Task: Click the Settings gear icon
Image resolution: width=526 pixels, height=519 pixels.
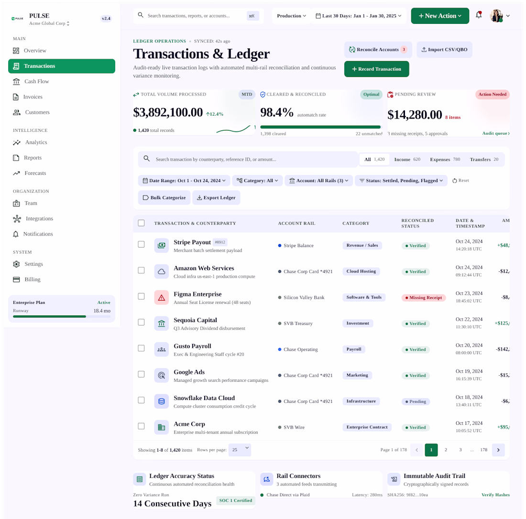Action: (16, 264)
